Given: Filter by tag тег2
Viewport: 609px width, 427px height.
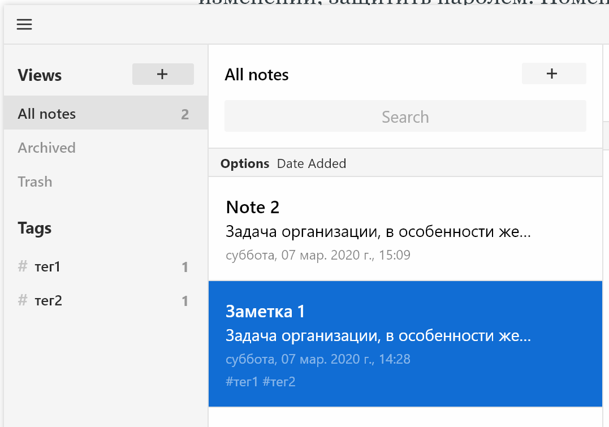Looking at the screenshot, I should (x=106, y=300).
